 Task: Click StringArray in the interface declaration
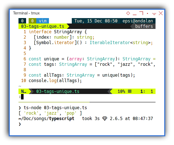(x=68, y=32)
